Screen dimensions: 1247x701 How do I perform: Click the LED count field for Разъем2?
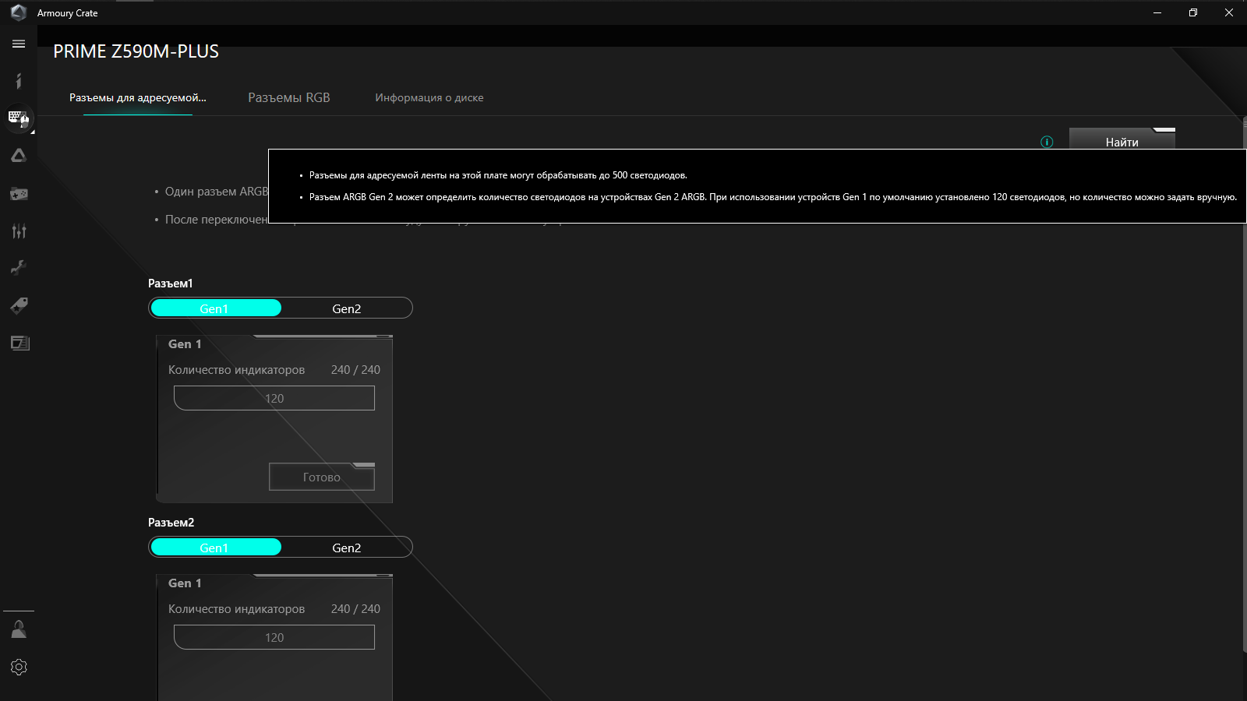coord(274,637)
